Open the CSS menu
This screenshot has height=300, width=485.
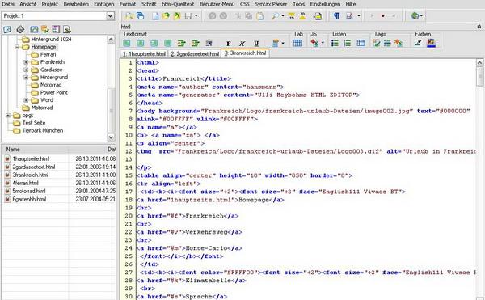[245, 4]
